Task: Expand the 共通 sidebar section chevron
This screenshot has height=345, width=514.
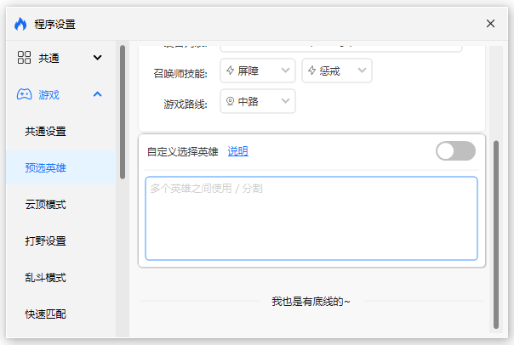Action: (97, 58)
